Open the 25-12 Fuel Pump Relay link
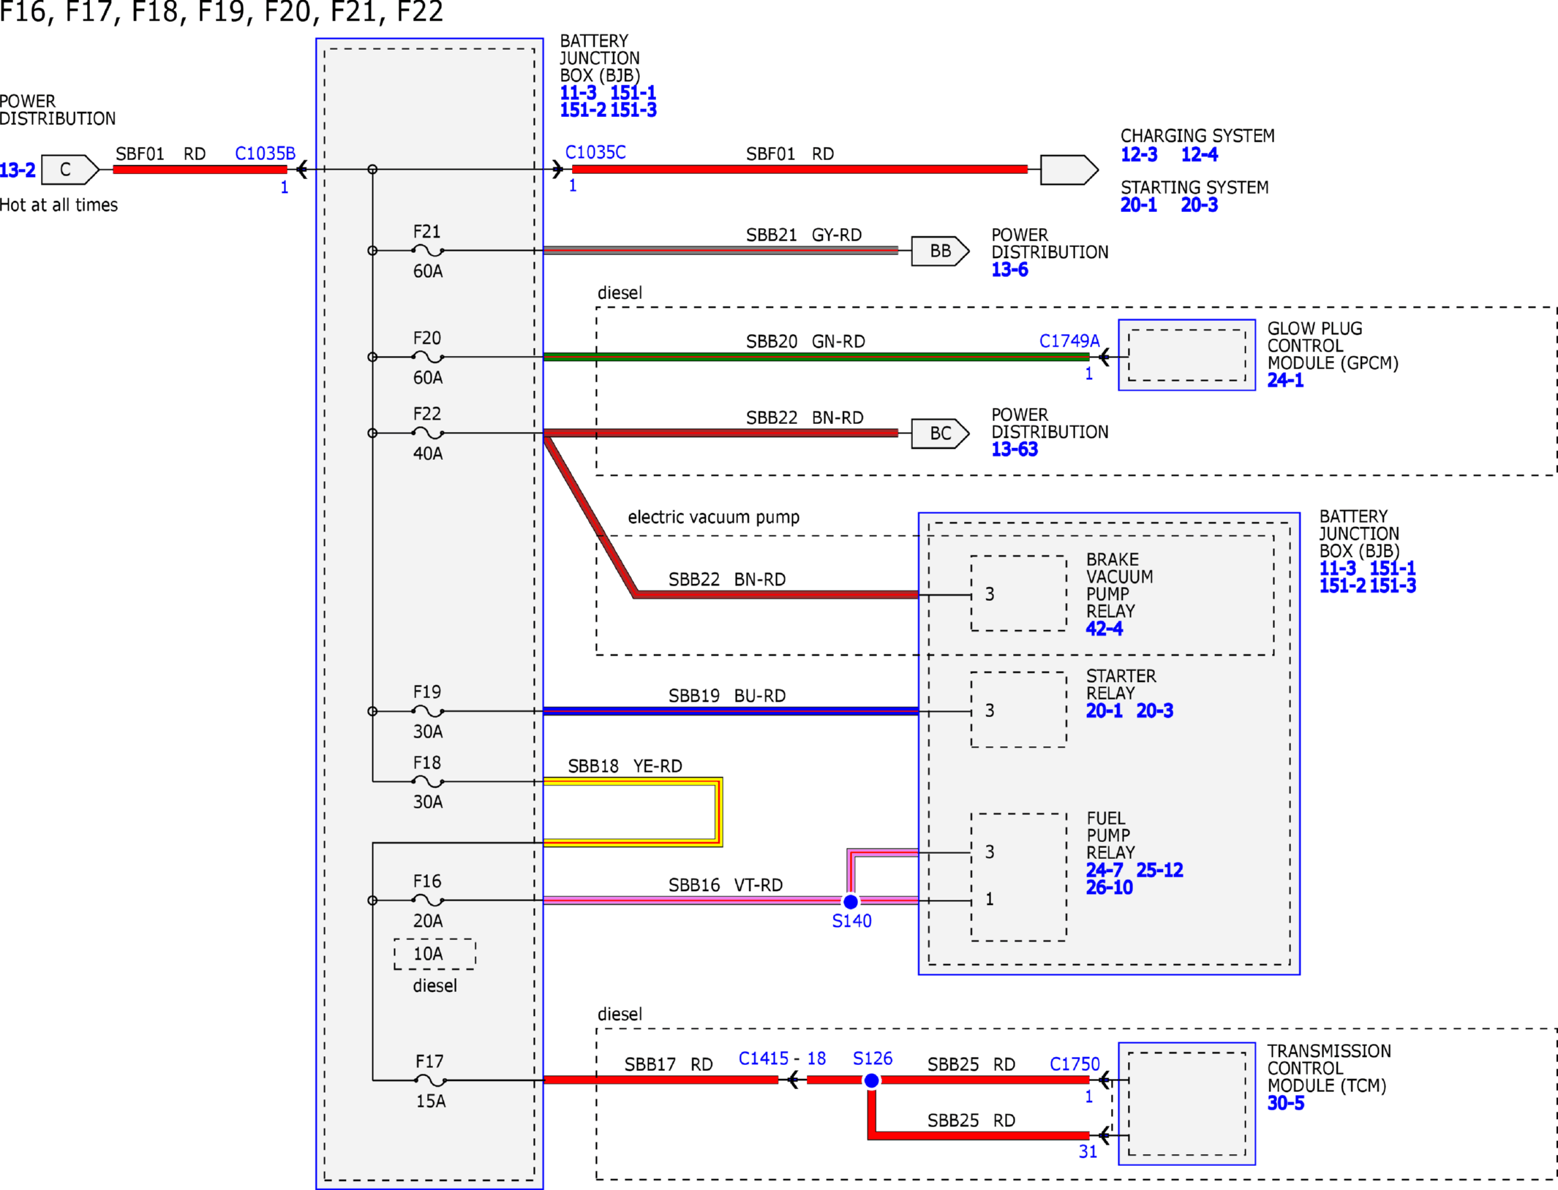The height and width of the screenshot is (1190, 1558). click(x=1159, y=870)
